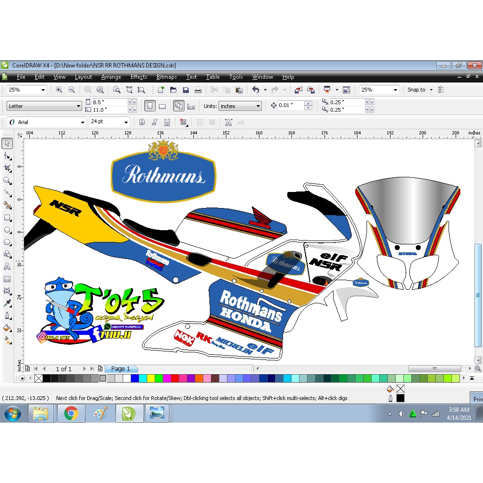The image size is (483, 483).
Task: Open the Units dropdown showing inches
Action: (258, 106)
